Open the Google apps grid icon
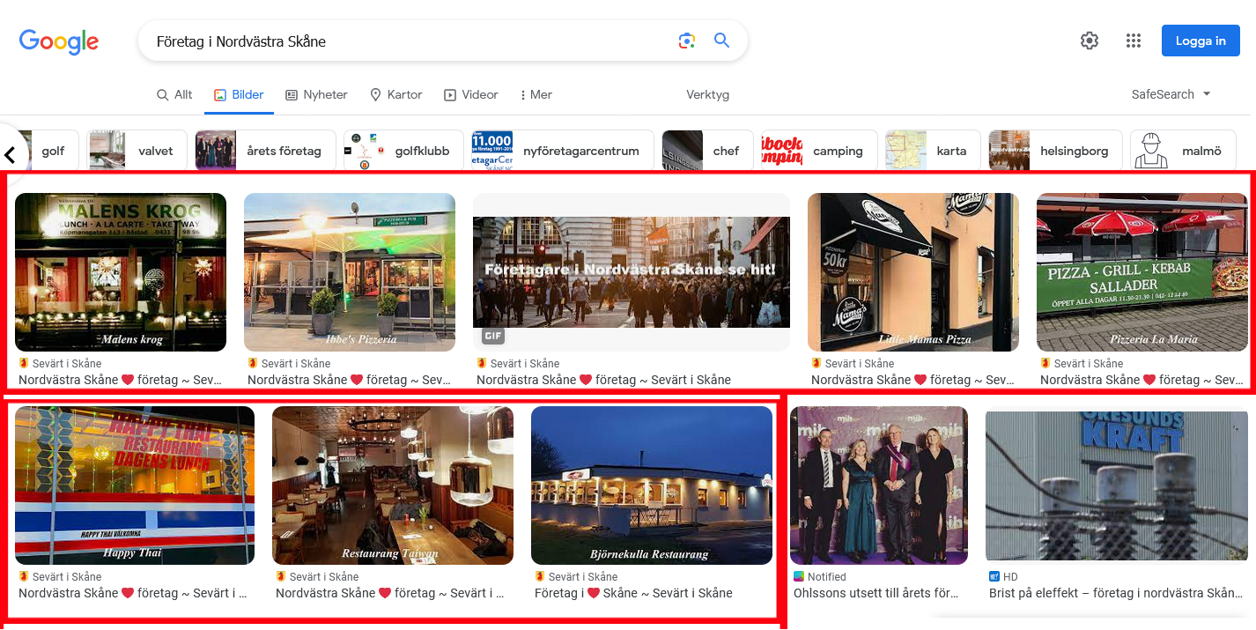Screen dimensions: 1256x630 (1134, 41)
